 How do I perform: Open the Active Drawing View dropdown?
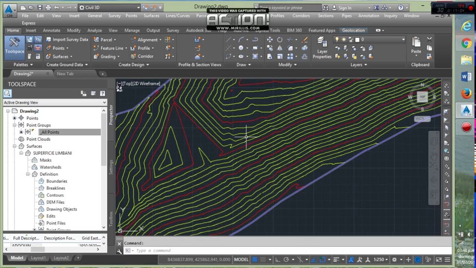[55, 102]
